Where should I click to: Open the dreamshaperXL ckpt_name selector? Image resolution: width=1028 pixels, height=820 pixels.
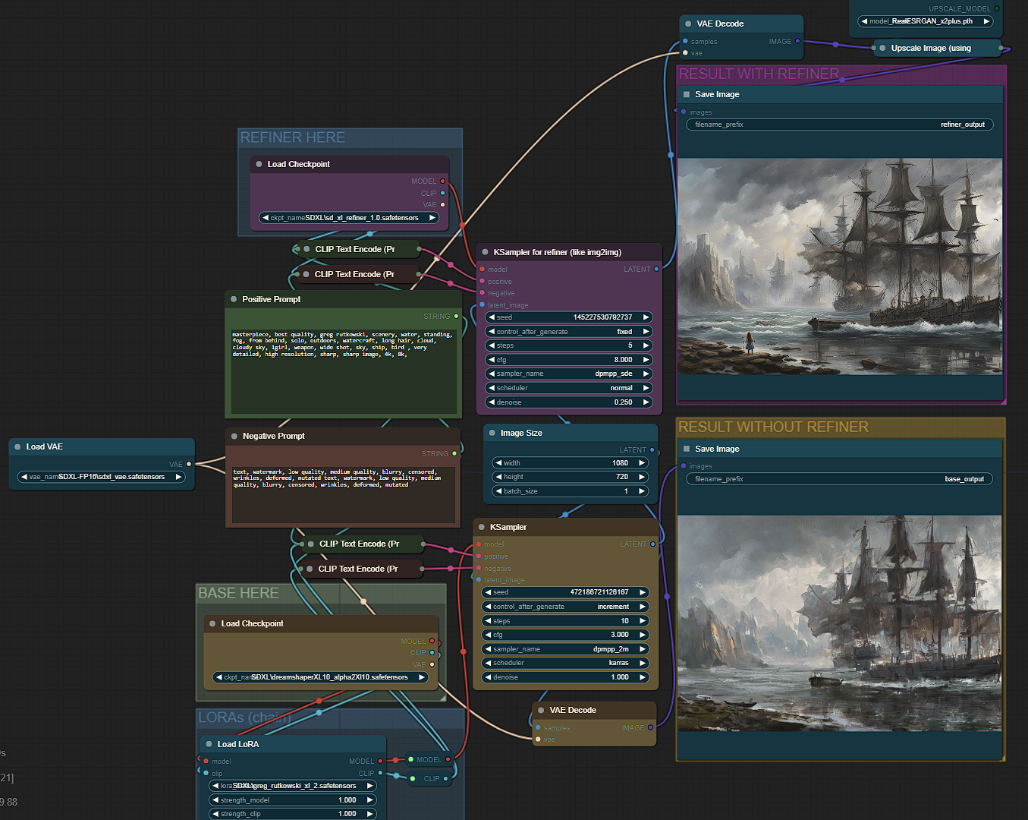click(x=321, y=677)
